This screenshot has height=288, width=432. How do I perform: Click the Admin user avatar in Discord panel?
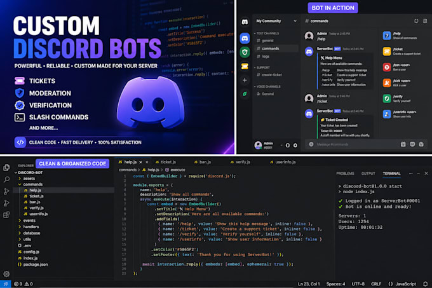click(258, 145)
